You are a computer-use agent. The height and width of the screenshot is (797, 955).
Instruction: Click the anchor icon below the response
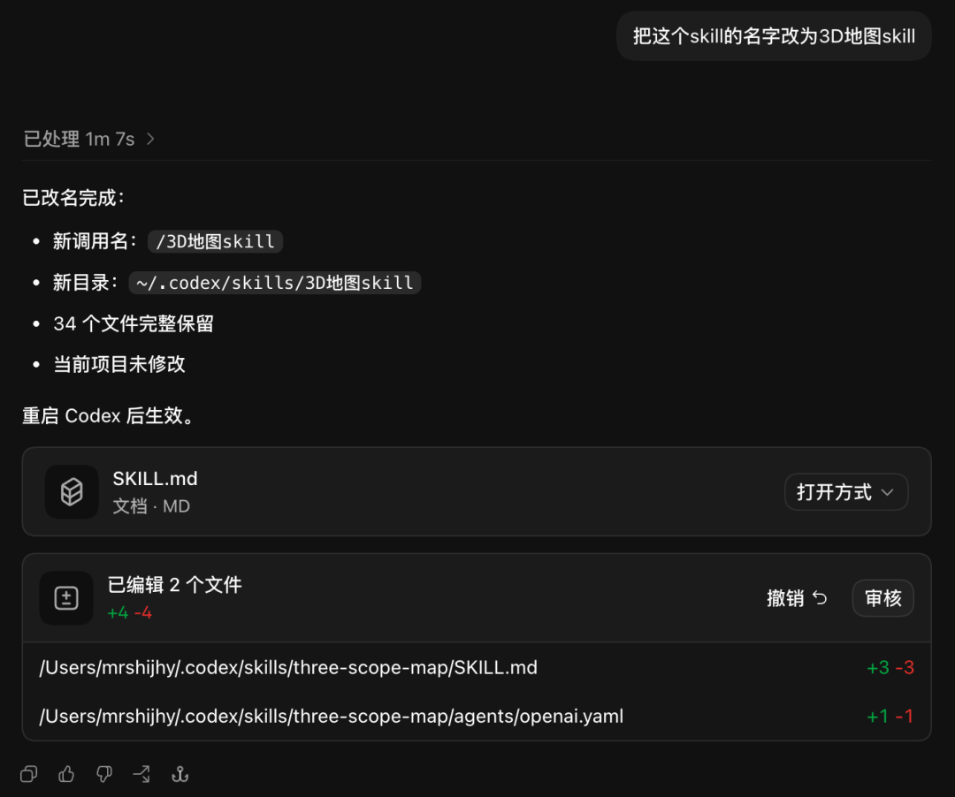[x=180, y=774]
